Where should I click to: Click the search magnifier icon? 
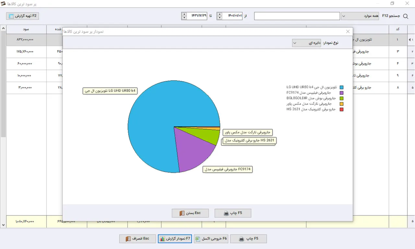[x=405, y=16]
